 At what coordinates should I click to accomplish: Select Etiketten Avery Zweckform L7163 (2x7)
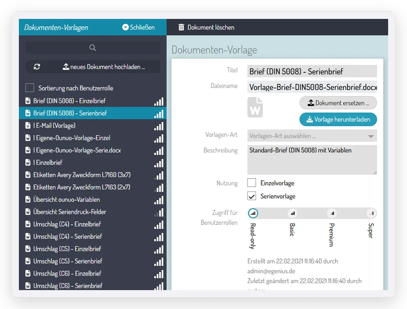point(93,187)
